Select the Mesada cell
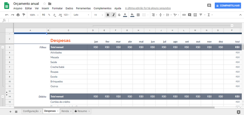 pos(68,57)
